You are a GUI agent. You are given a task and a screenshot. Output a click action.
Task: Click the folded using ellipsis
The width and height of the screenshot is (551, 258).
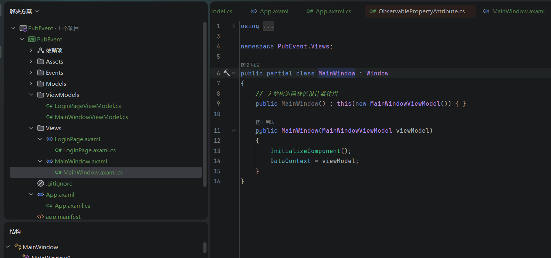tap(268, 26)
